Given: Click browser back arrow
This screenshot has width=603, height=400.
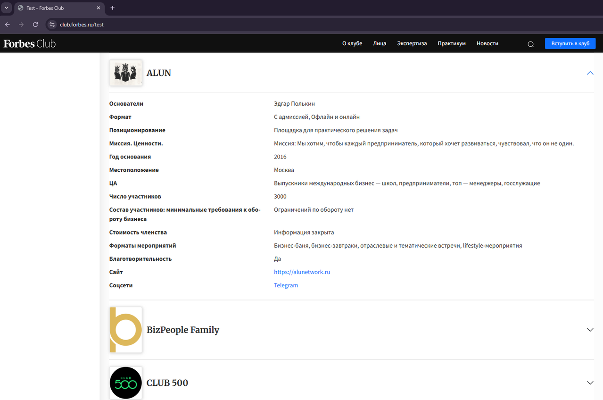Looking at the screenshot, I should (x=7, y=25).
